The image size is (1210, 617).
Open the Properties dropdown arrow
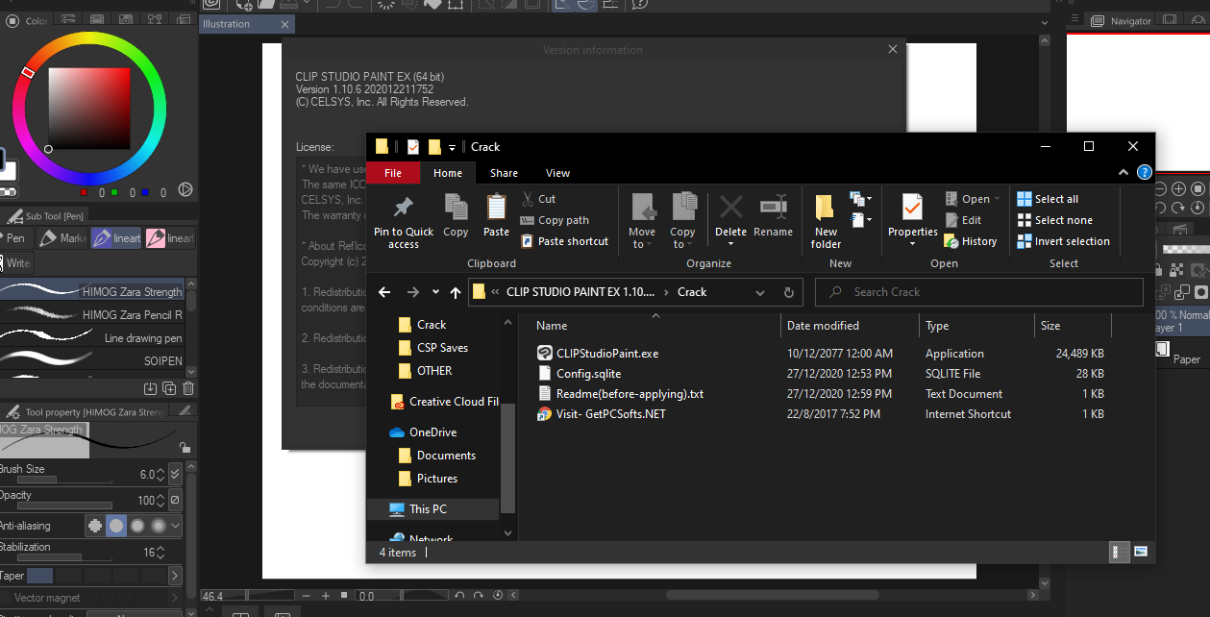912,244
